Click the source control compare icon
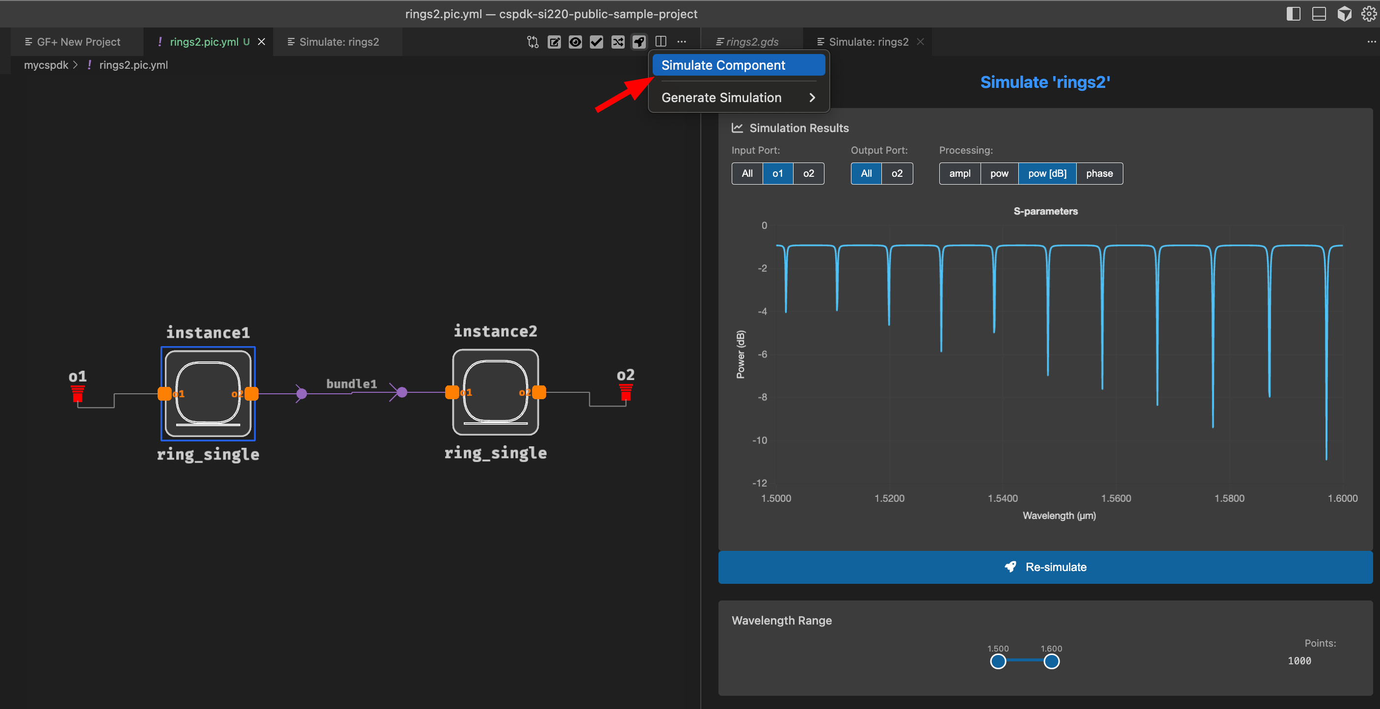The image size is (1380, 709). pos(532,42)
